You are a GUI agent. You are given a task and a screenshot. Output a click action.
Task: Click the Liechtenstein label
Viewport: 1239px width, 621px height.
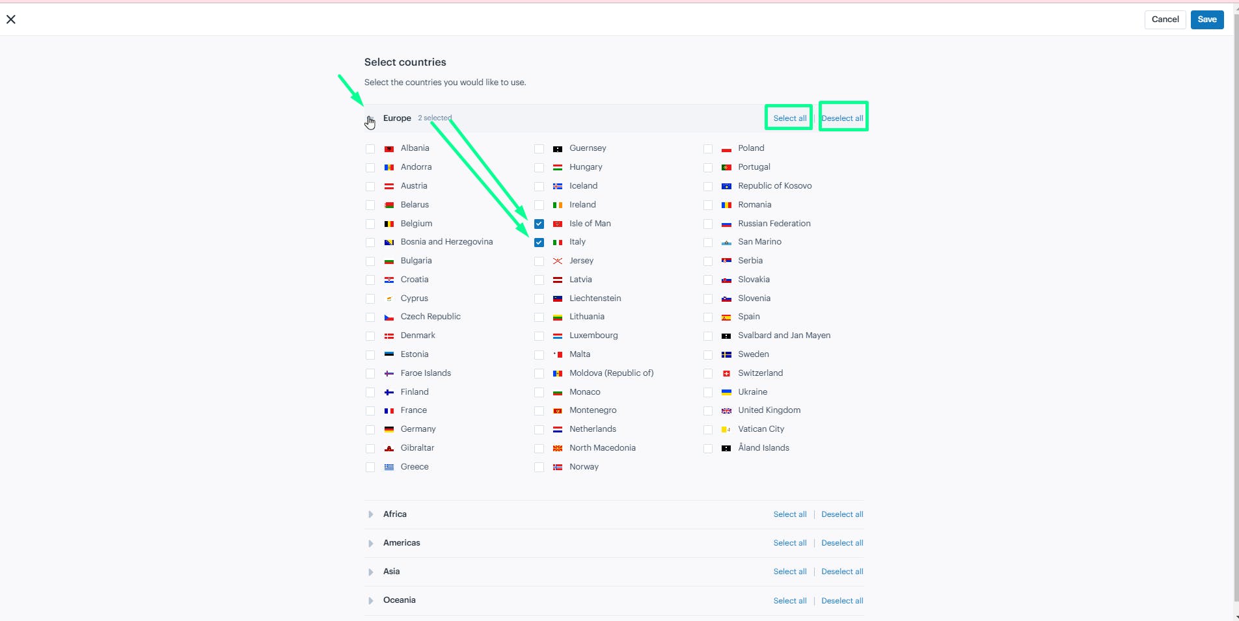(x=595, y=298)
